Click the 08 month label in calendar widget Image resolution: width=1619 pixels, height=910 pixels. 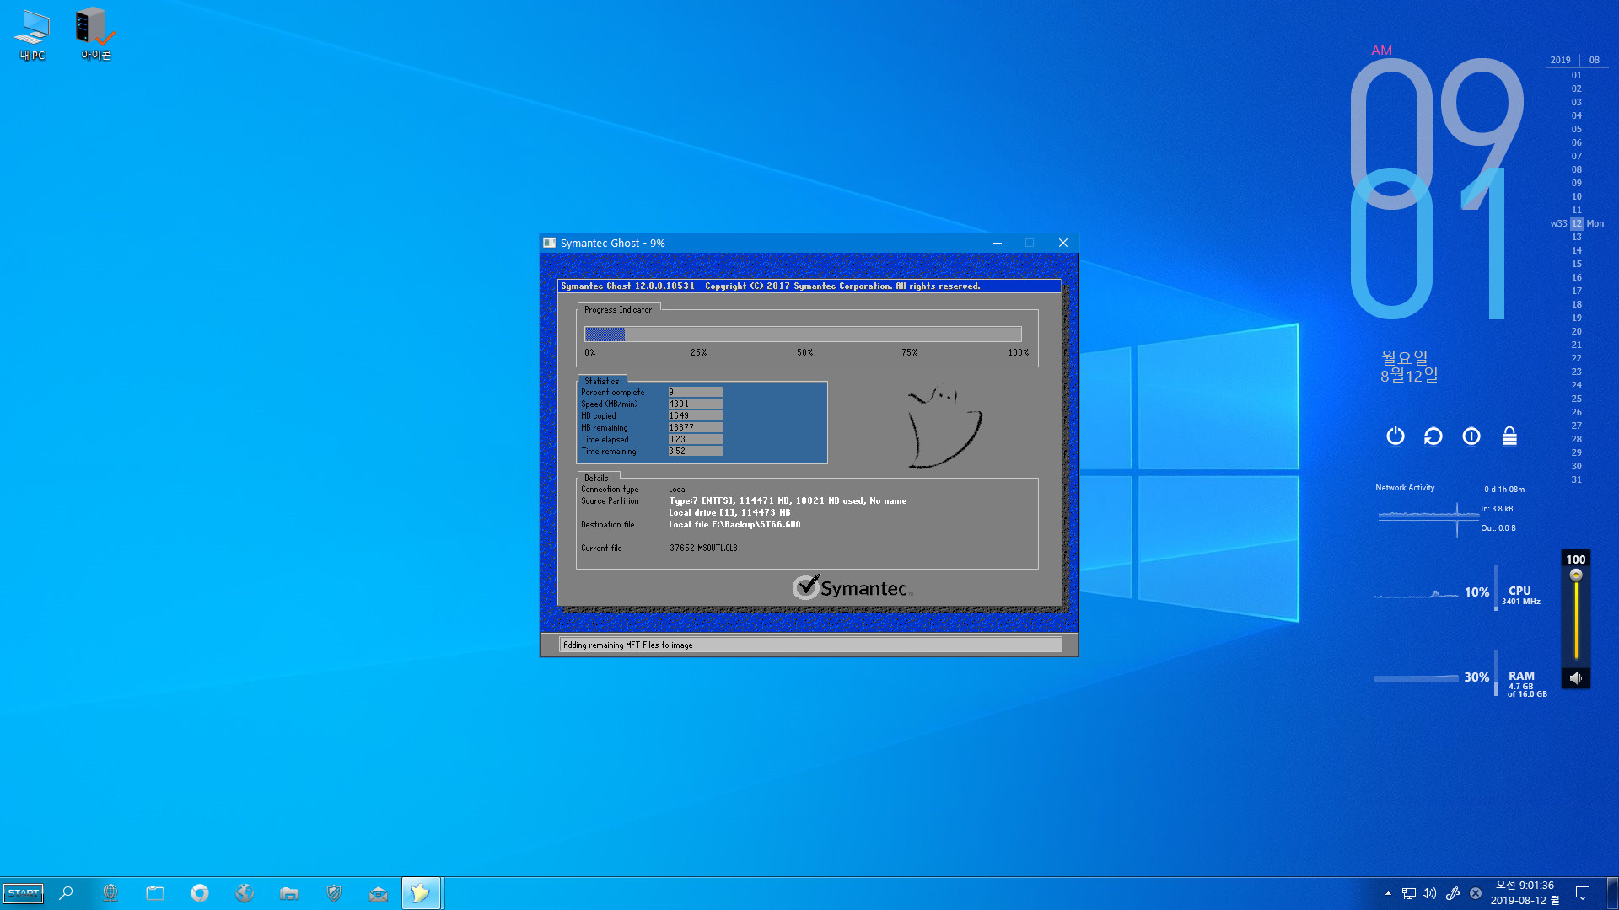click(x=1594, y=60)
